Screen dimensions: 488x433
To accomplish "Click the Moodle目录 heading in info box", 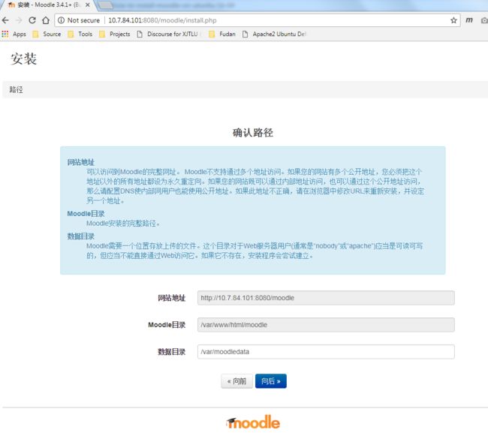I will pos(86,214).
